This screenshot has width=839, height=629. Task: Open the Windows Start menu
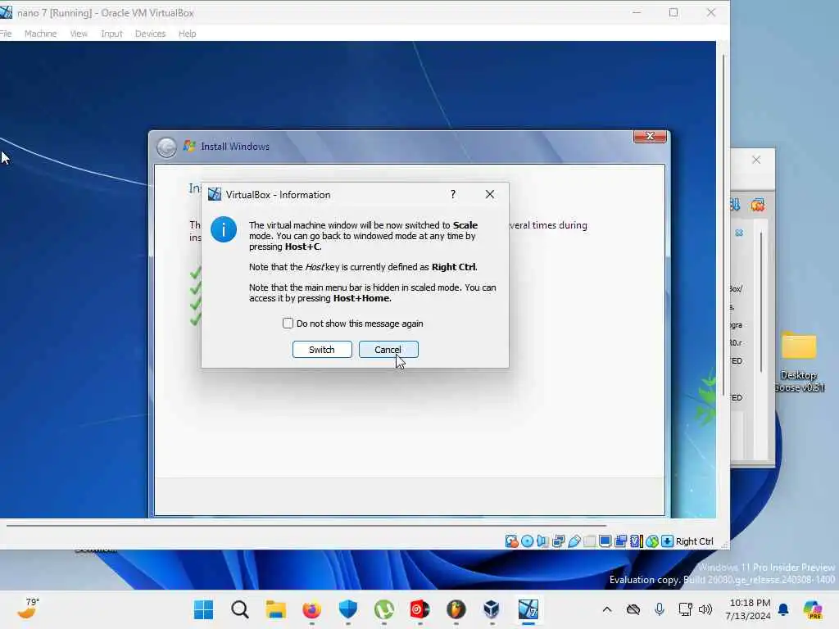tap(203, 609)
